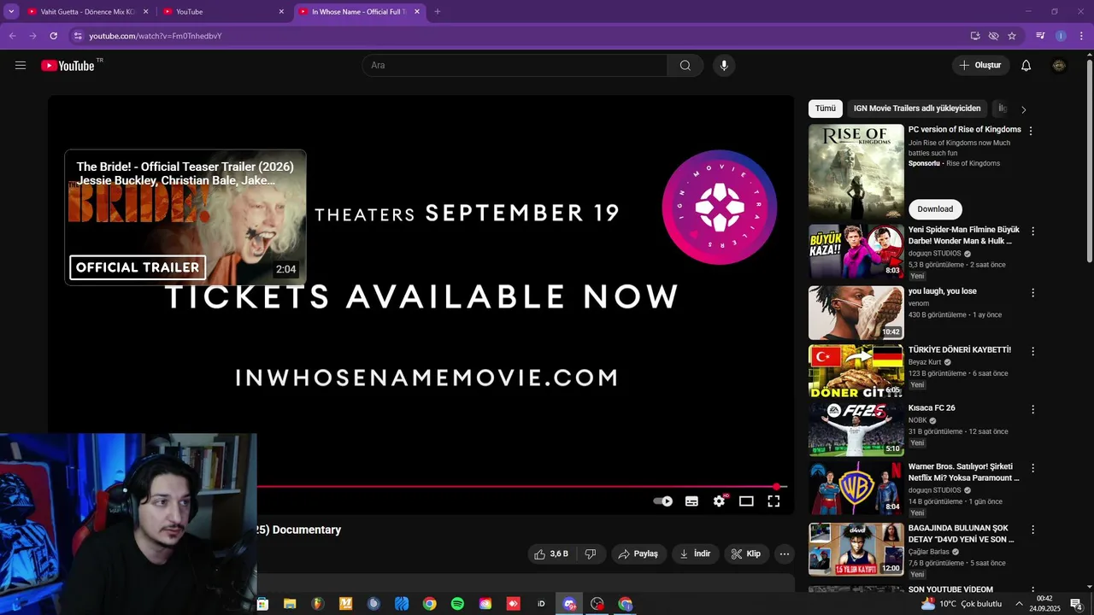Click the search magnifier button
1094x615 pixels.
[x=685, y=66]
